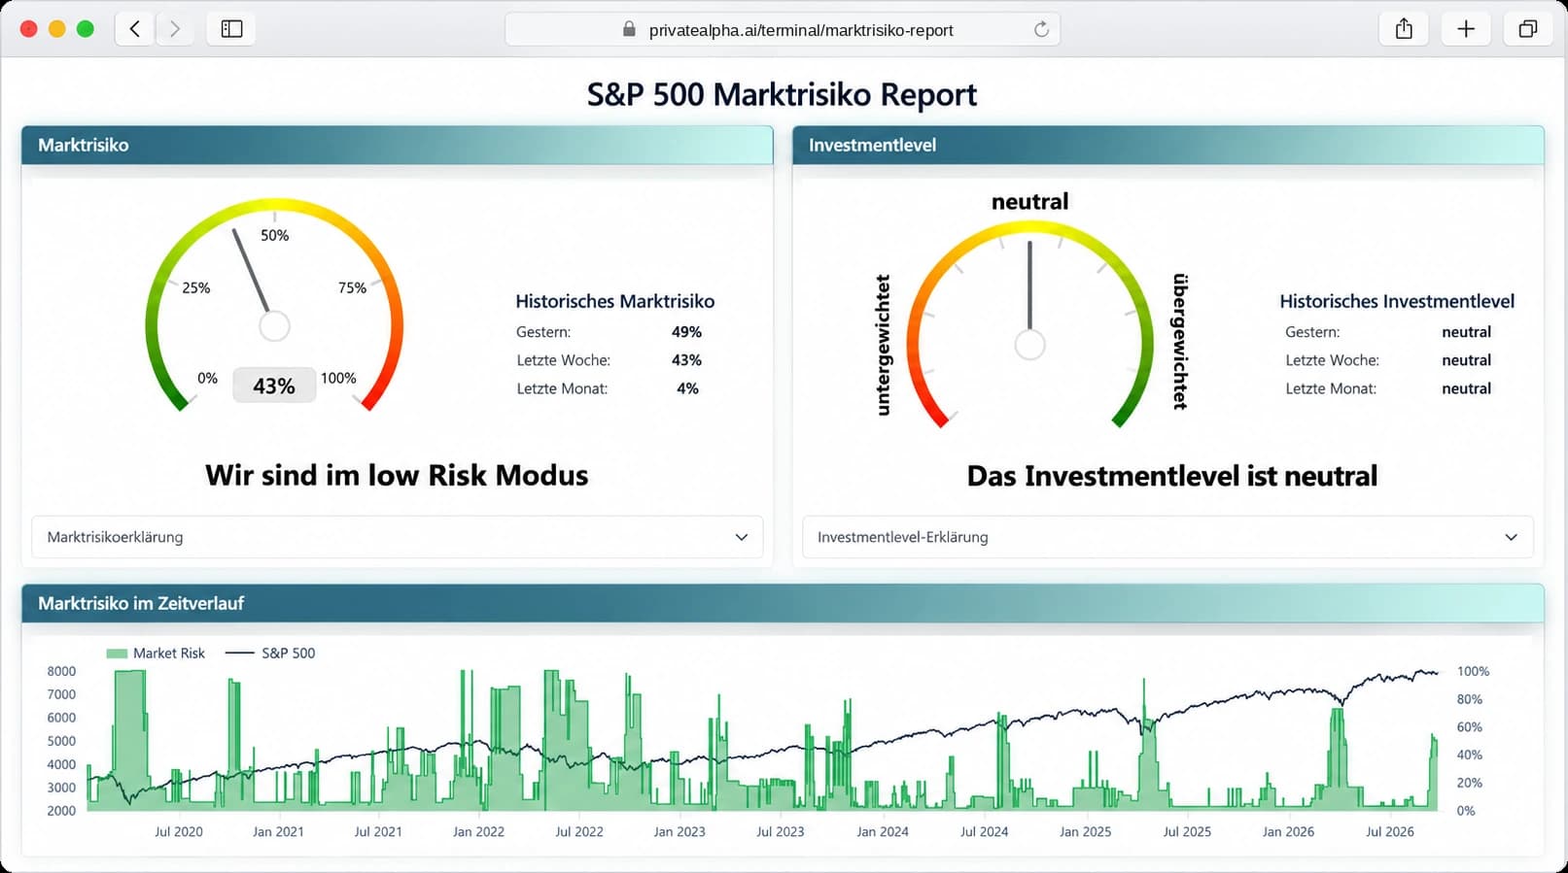
Task: Open a new tab with the plus icon
Action: point(1466,29)
